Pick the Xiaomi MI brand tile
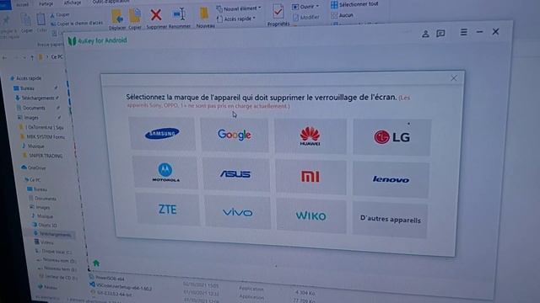Viewport: 540px width, 303px height. click(x=310, y=177)
